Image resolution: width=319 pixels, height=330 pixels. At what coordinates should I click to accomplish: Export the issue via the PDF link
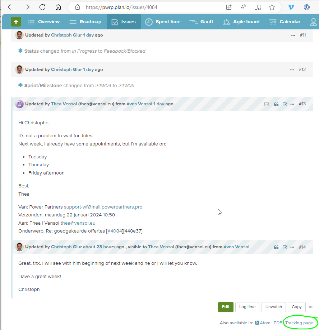(x=278, y=323)
